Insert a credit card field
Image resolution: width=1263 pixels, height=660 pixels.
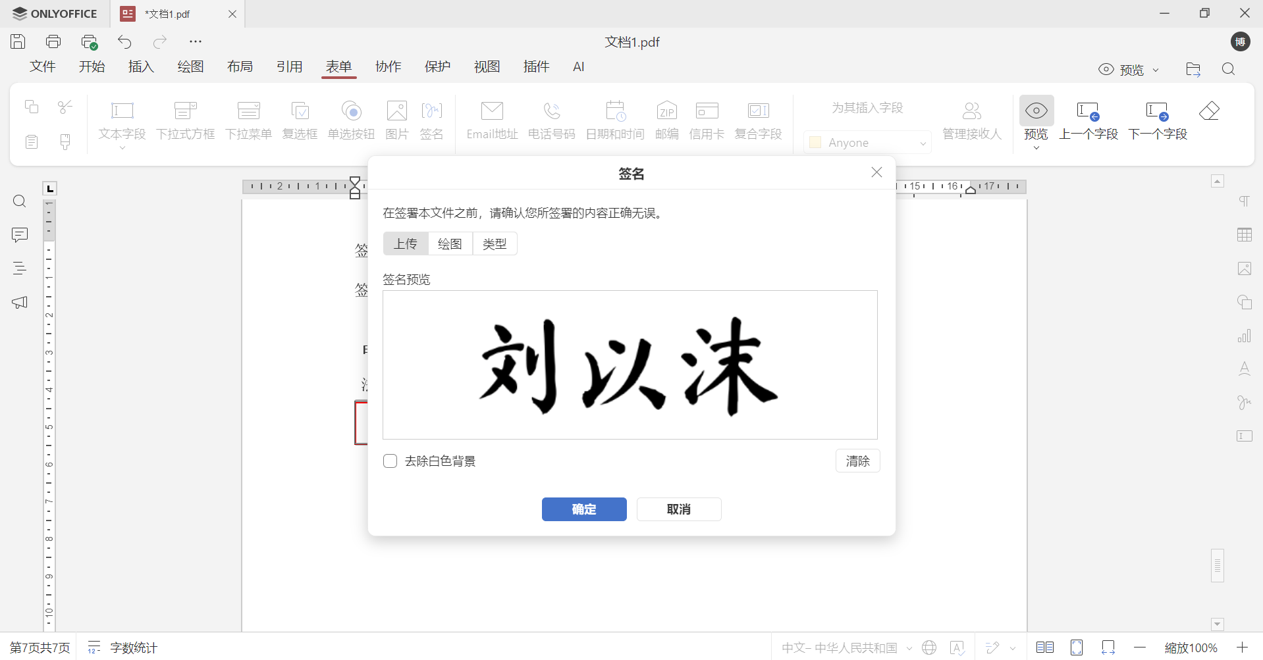click(x=706, y=120)
